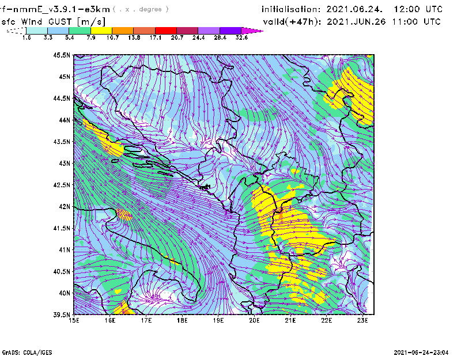Select the magenta arrow end of the legend
461x356 pixels.
252,31
